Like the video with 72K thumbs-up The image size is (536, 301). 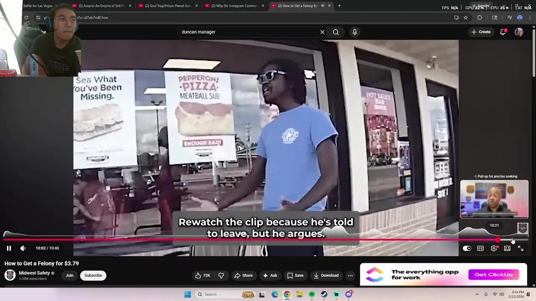203,275
